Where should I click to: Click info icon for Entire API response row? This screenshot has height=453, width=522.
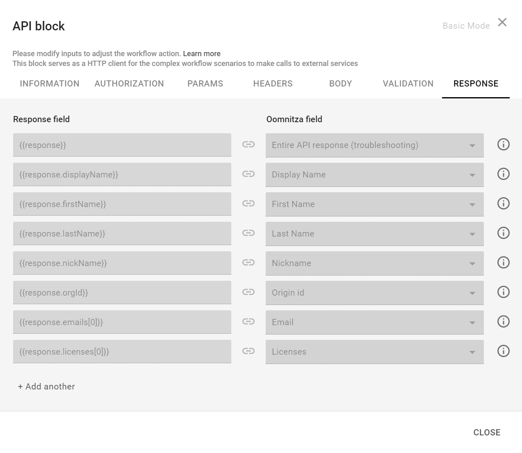click(x=503, y=145)
